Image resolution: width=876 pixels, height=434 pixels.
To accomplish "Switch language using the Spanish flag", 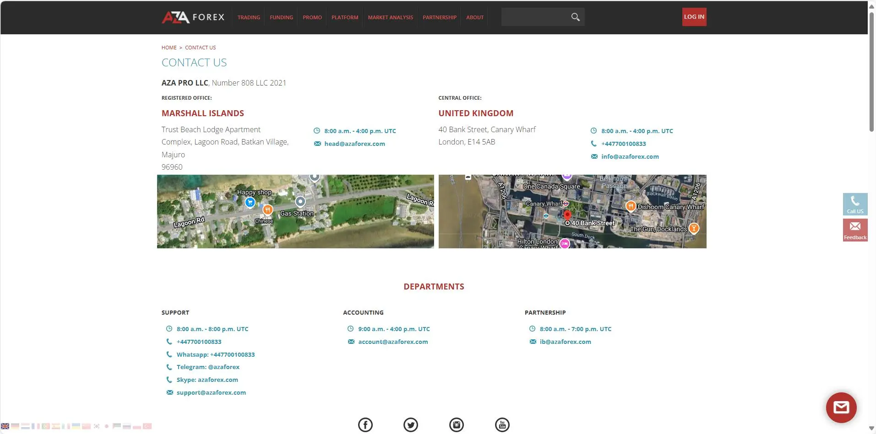I will coord(56,426).
